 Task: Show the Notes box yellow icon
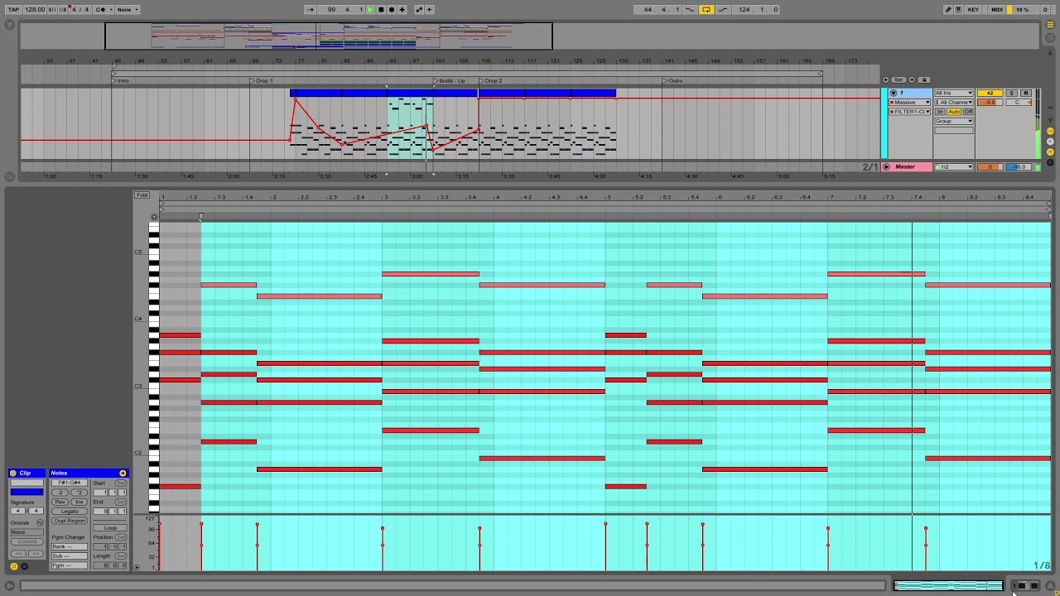pos(14,566)
